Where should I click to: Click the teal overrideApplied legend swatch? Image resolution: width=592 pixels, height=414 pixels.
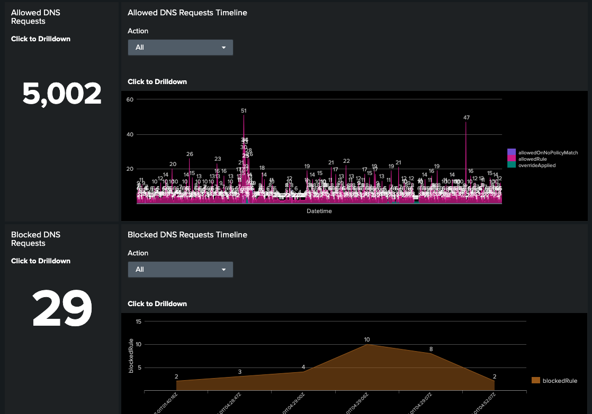(510, 165)
